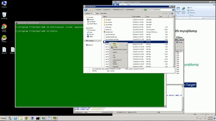Open Chrome from the taskbar
The width and height of the screenshot is (216, 121).
tap(27, 118)
